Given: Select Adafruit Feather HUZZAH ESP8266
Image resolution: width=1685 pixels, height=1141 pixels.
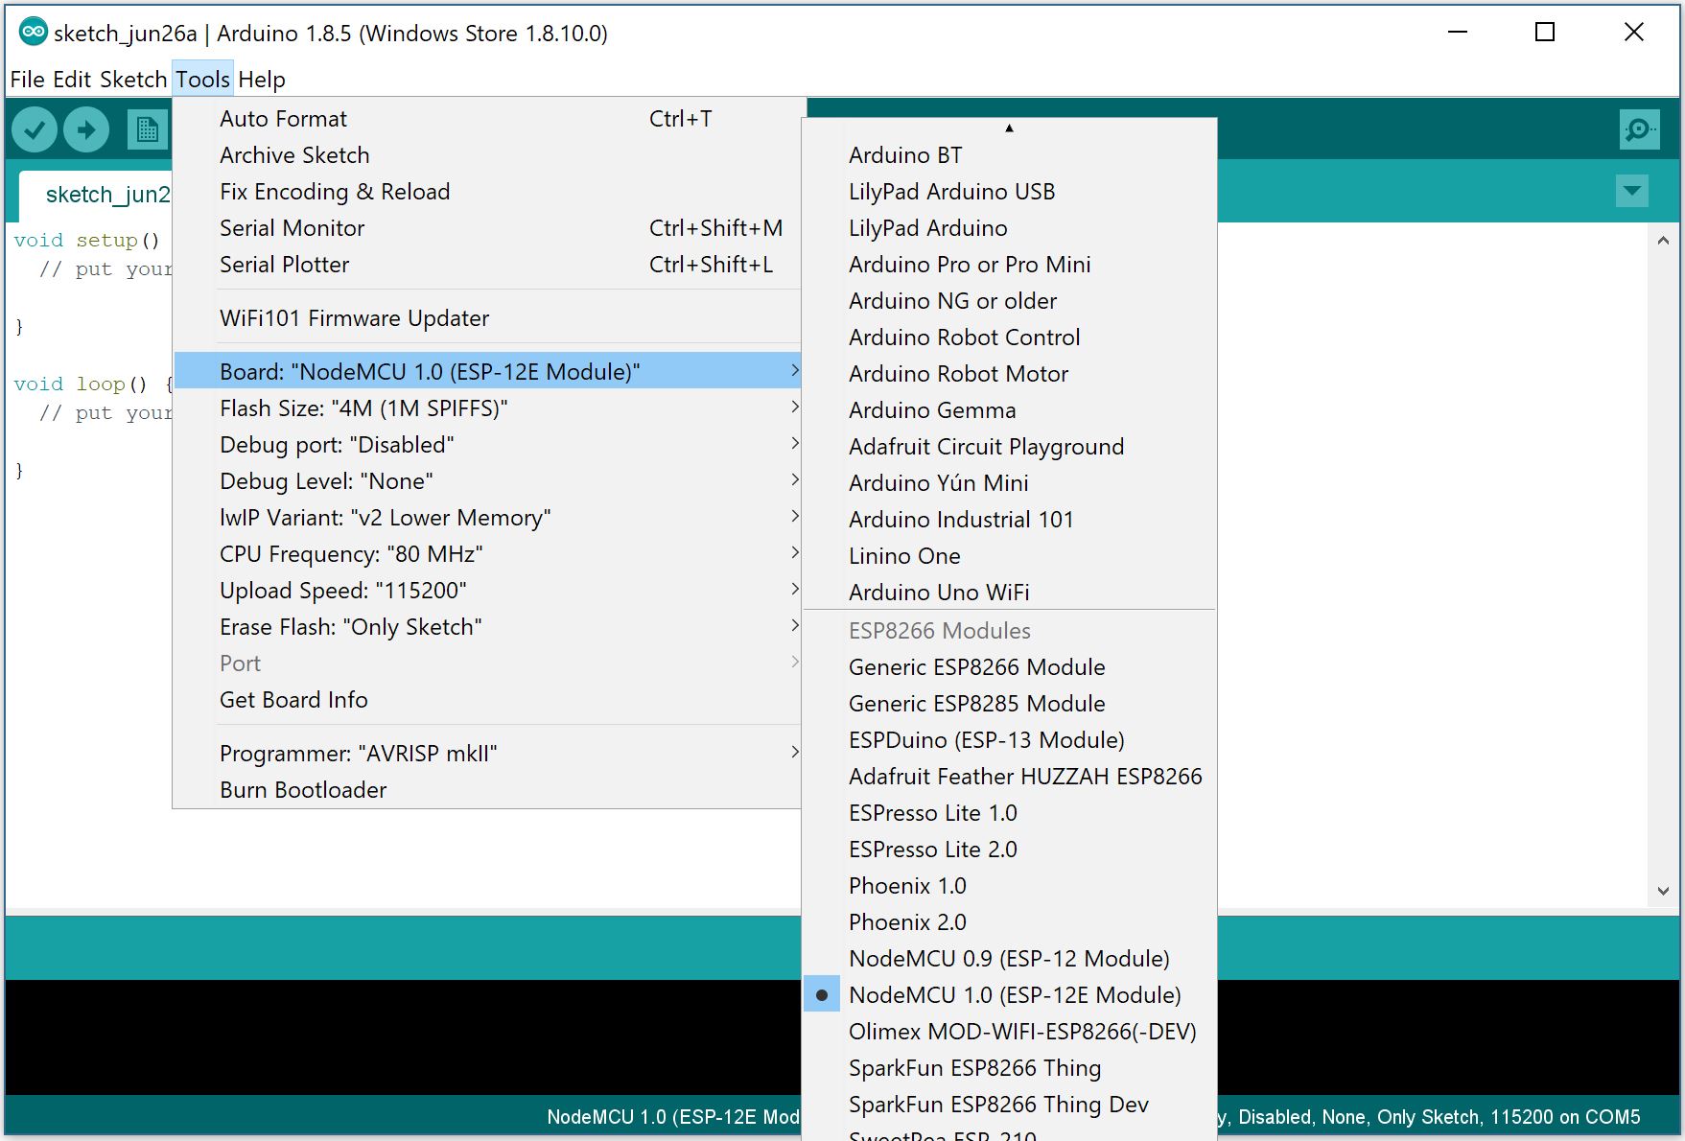Looking at the screenshot, I should pyautogui.click(x=1010, y=776).
